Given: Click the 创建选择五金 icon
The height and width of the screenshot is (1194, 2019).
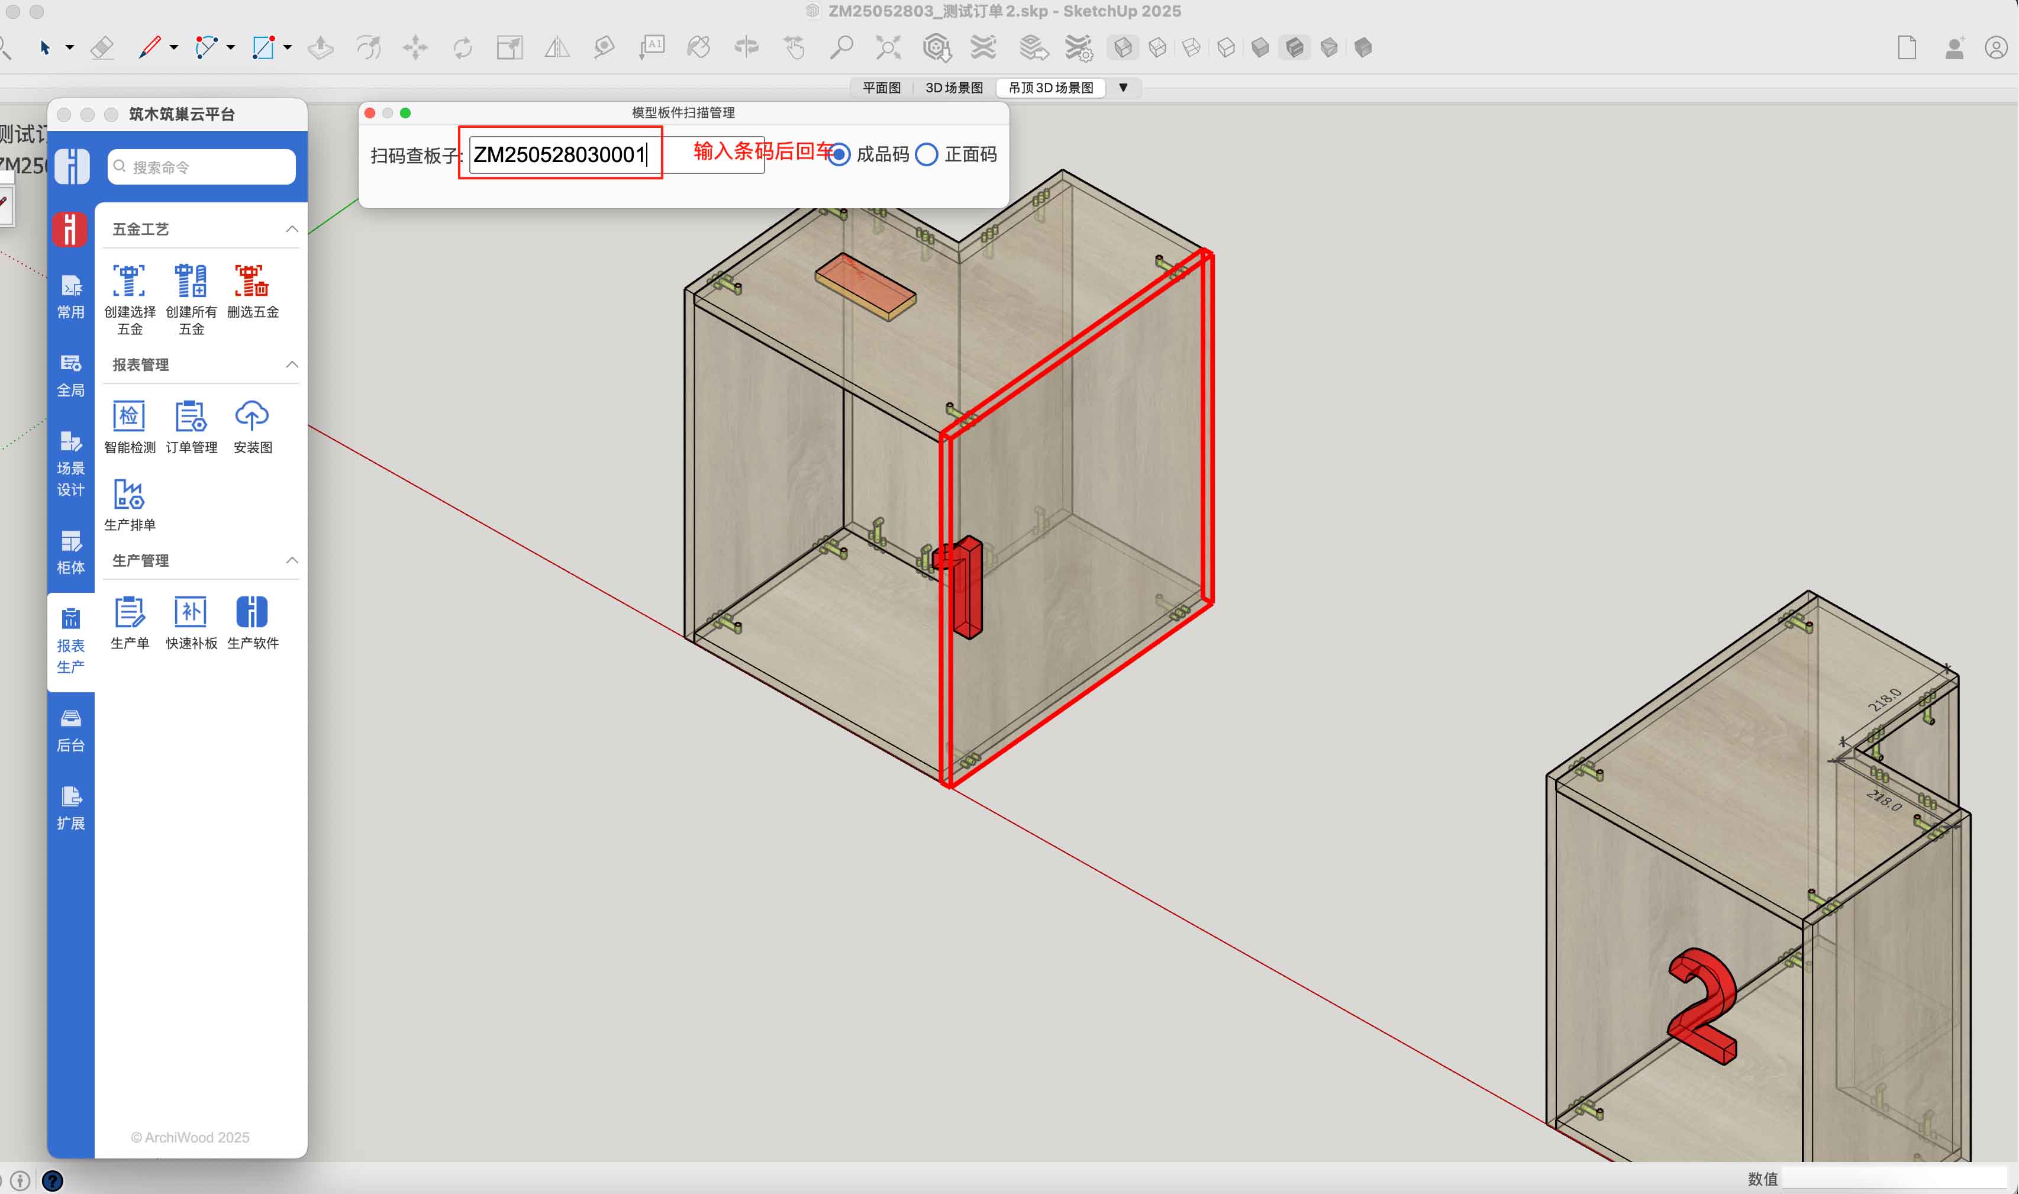Looking at the screenshot, I should click(x=129, y=282).
